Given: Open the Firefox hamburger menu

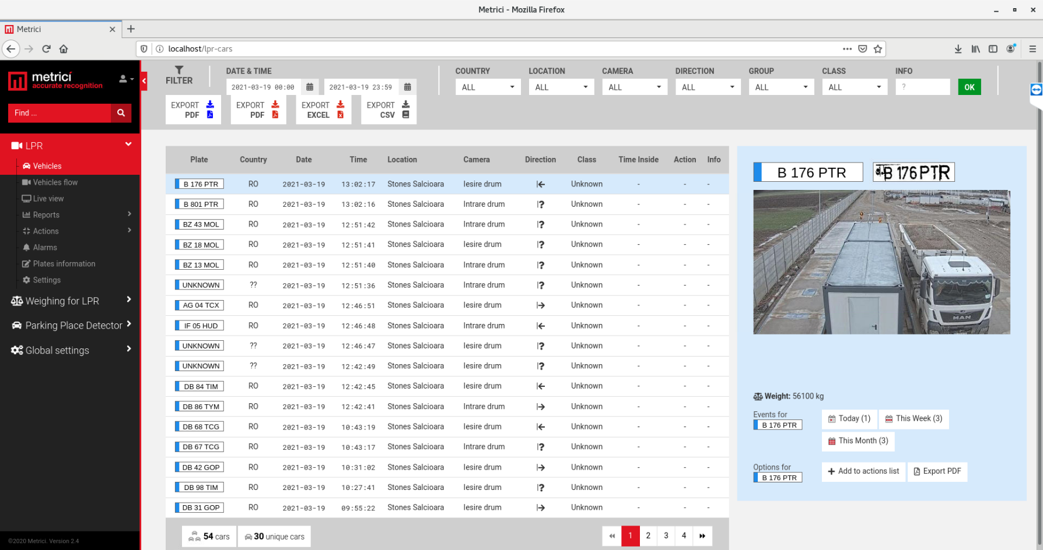Looking at the screenshot, I should click(x=1032, y=49).
